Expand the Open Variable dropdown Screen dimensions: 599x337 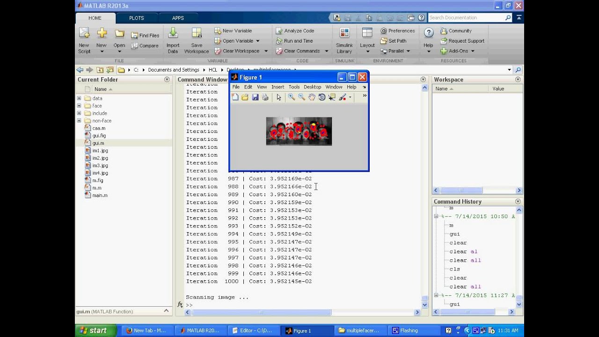(x=257, y=41)
